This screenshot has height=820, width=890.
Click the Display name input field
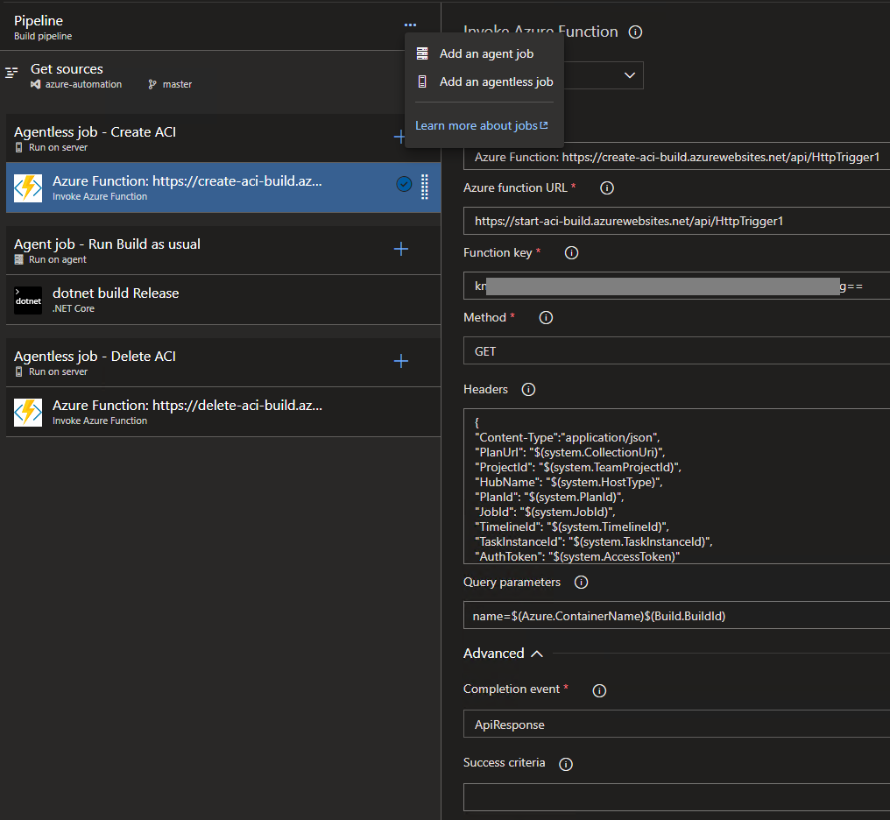coord(676,157)
